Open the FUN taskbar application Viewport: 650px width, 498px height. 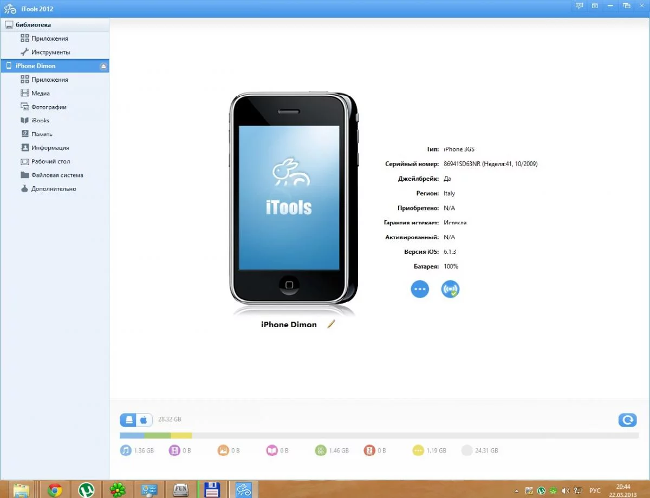(180, 490)
